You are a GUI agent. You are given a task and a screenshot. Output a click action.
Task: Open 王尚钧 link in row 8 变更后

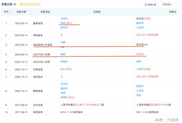140,91
